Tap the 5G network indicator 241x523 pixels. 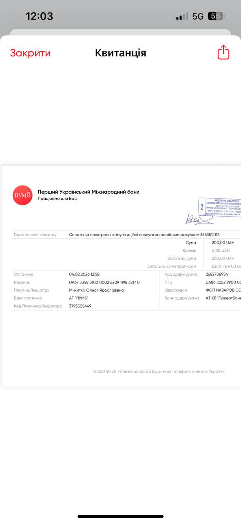(198, 16)
